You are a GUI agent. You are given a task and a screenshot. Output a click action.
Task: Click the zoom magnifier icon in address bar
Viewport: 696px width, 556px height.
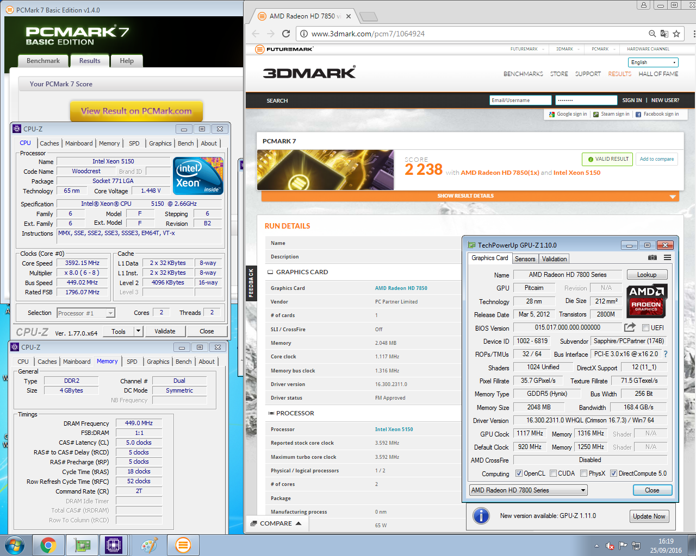click(x=652, y=34)
